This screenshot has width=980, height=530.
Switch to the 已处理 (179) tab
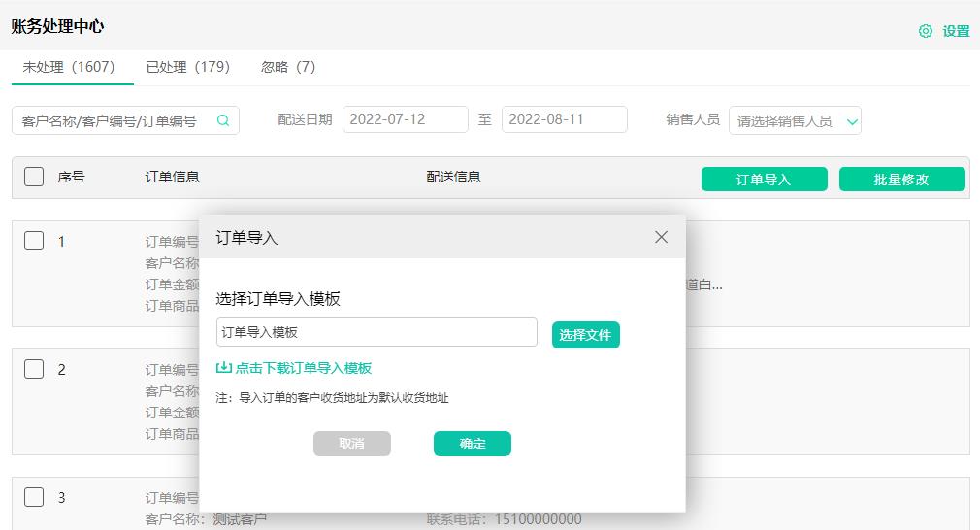[x=188, y=67]
